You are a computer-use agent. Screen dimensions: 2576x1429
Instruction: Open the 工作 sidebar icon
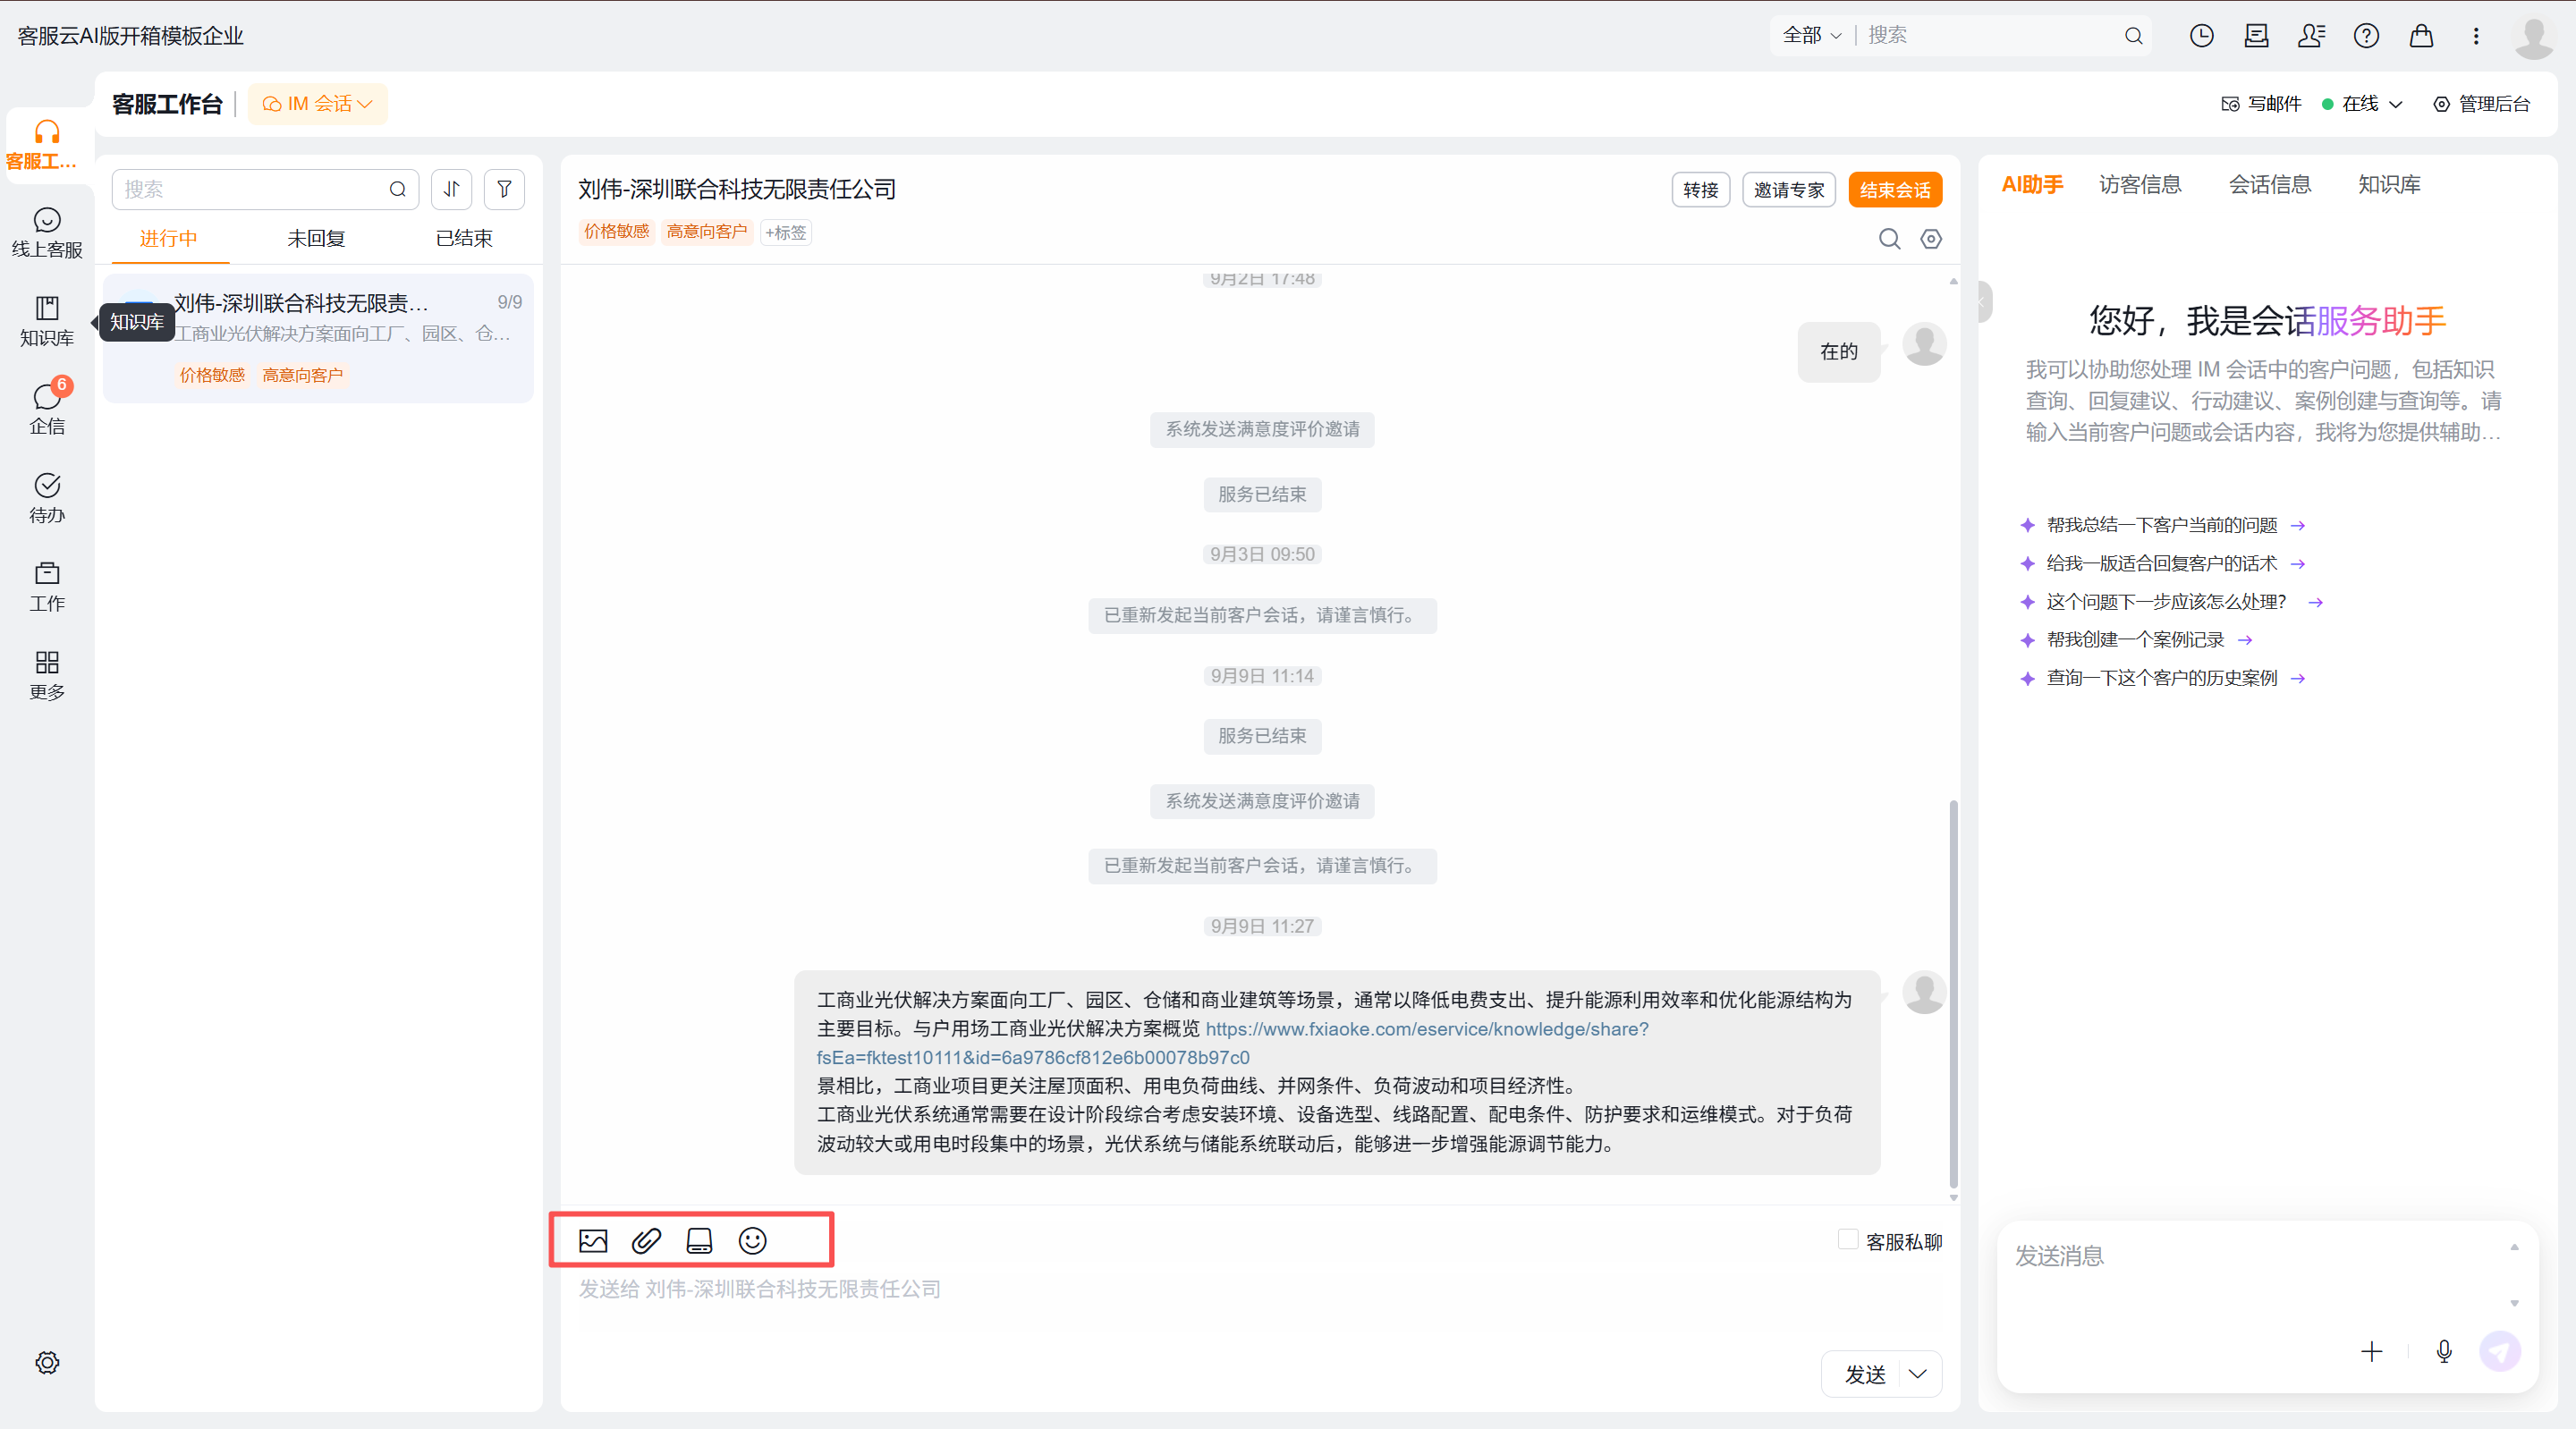(x=47, y=586)
